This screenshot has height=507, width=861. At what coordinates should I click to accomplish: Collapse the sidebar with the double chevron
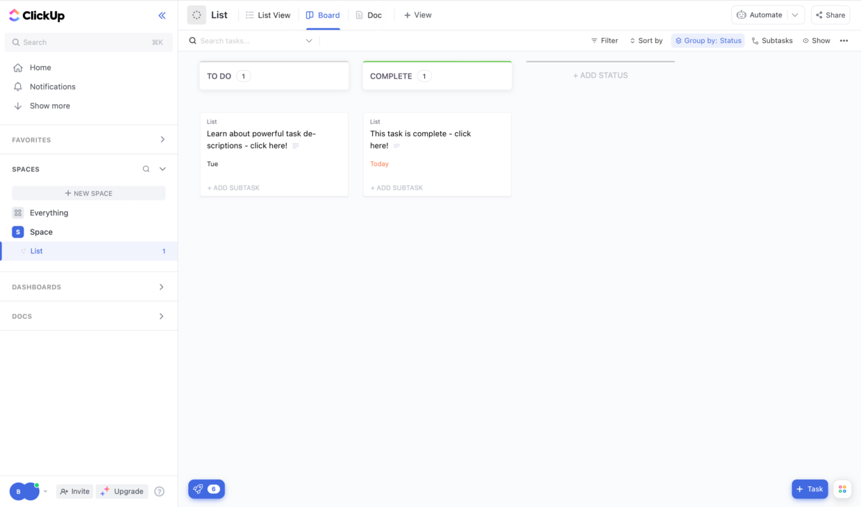[162, 15]
